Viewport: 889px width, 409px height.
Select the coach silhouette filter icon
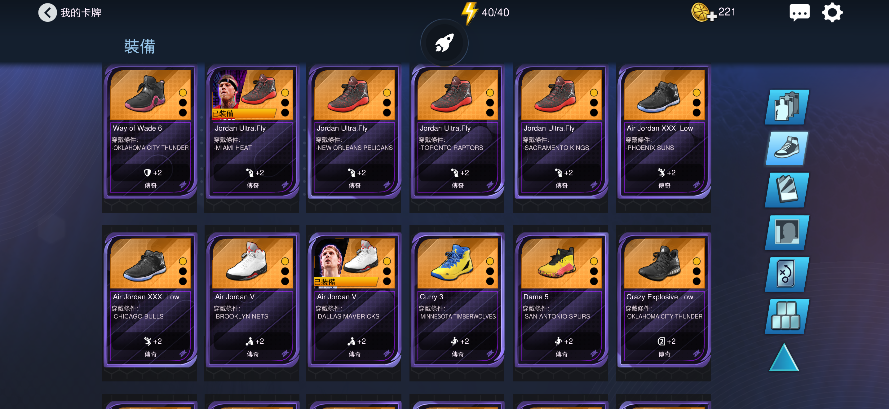point(787,232)
